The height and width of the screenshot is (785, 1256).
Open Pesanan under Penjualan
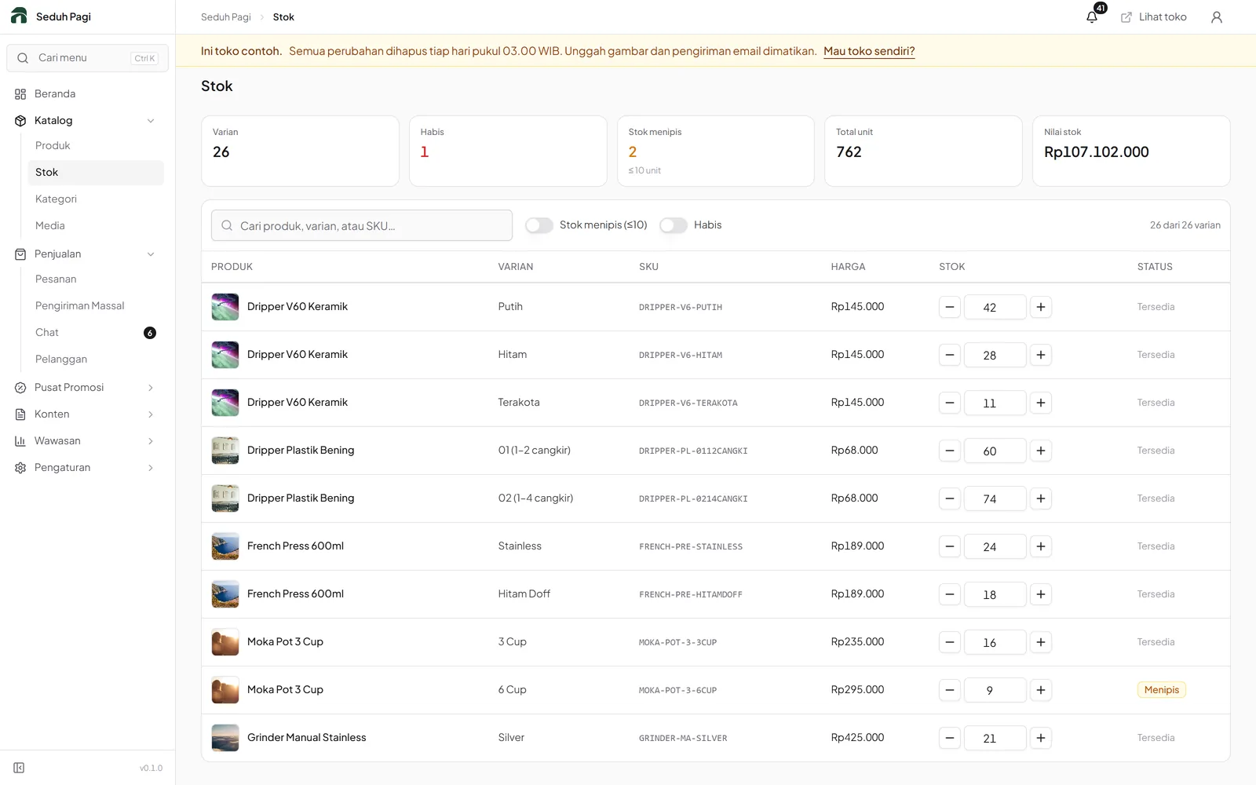point(96,279)
